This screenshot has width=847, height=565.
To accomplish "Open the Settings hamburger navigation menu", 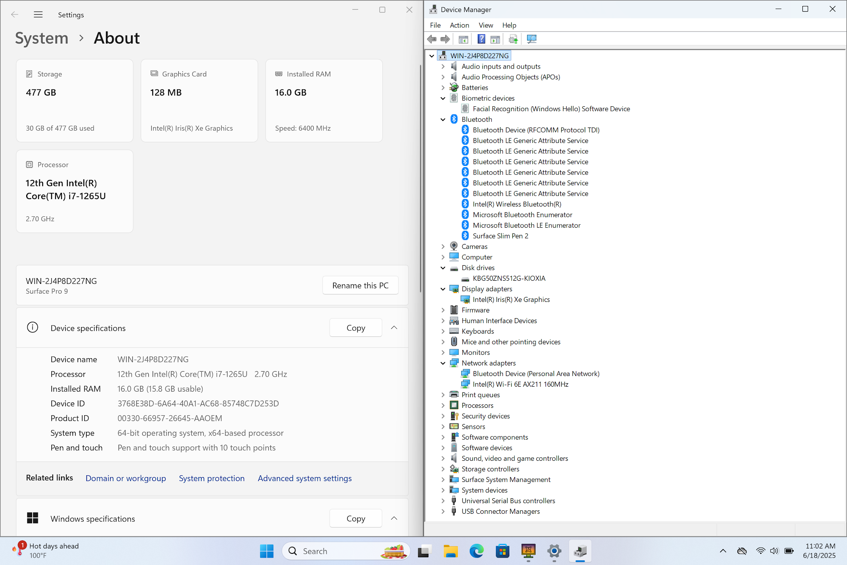I will [x=38, y=15].
